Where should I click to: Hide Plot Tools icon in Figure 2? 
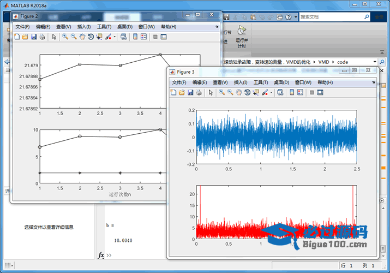click(x=155, y=37)
